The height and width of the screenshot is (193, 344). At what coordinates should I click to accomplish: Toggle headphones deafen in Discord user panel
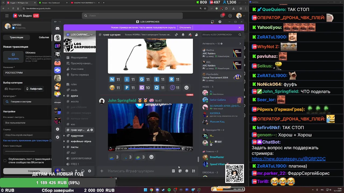coord(83,171)
